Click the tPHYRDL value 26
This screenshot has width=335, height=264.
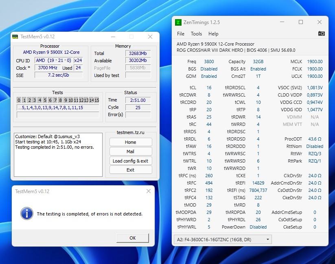(x=258, y=220)
